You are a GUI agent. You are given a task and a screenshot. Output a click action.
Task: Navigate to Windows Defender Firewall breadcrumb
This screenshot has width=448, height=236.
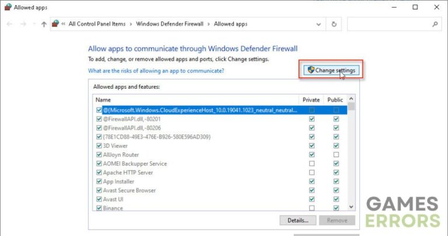(x=171, y=25)
